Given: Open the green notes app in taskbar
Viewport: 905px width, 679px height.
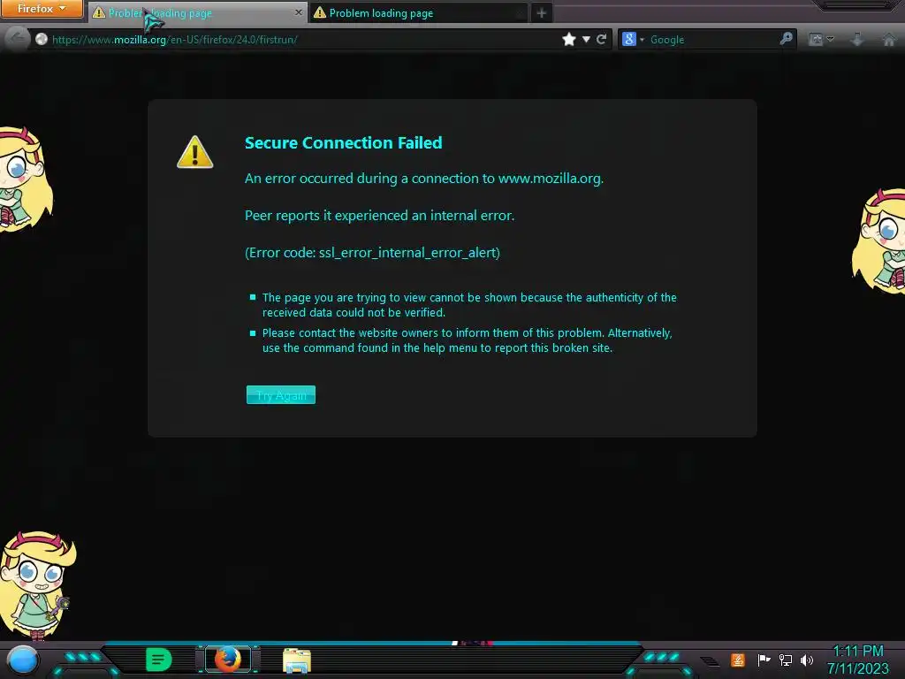Looking at the screenshot, I should coord(159,660).
